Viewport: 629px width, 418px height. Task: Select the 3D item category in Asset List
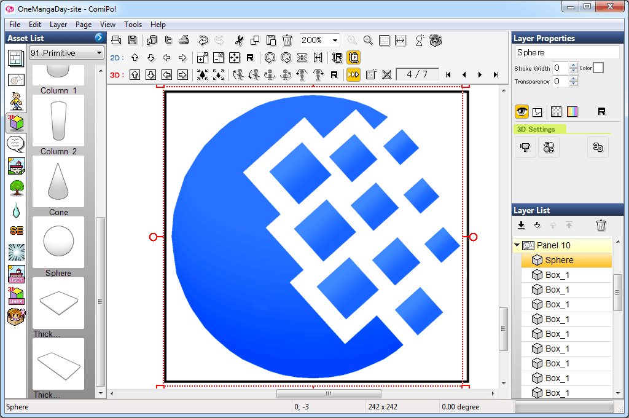16,123
